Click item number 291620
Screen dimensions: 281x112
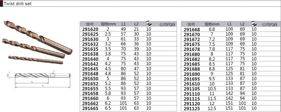[90, 29]
